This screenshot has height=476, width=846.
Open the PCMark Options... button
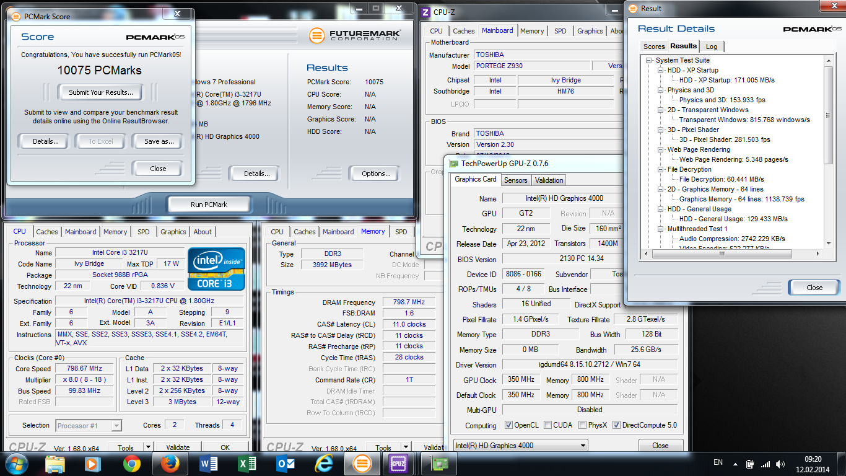click(x=376, y=174)
